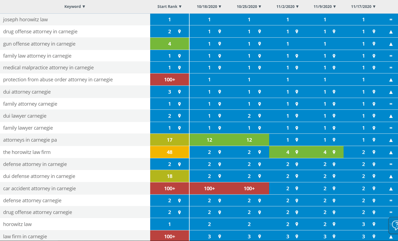Viewport: 398px width, 241px height.
Task: Click map pin in medical malpractice 11/17/2020 cell
Action: [374, 67]
